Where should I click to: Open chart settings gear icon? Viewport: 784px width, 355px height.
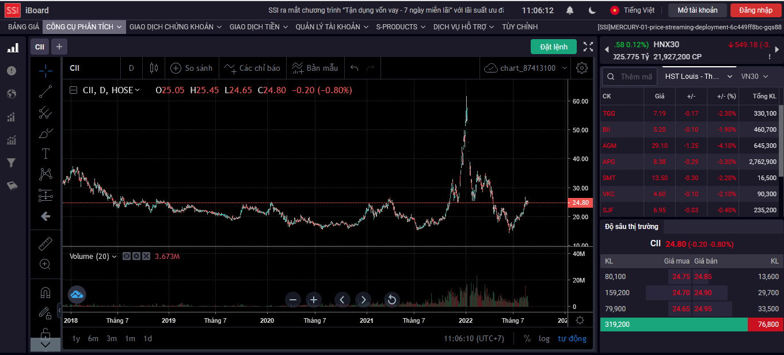(x=582, y=68)
